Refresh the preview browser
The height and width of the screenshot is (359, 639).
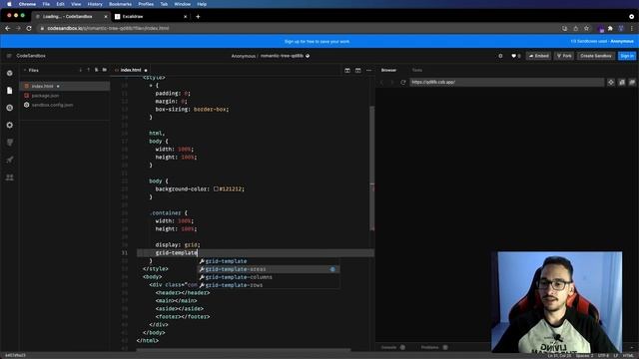click(403, 82)
